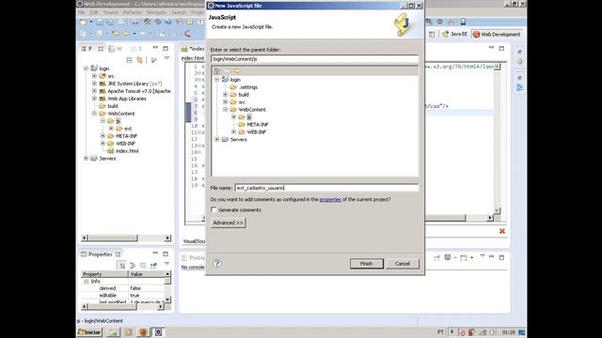
Task: Select the Properties view tab
Action: click(x=101, y=254)
